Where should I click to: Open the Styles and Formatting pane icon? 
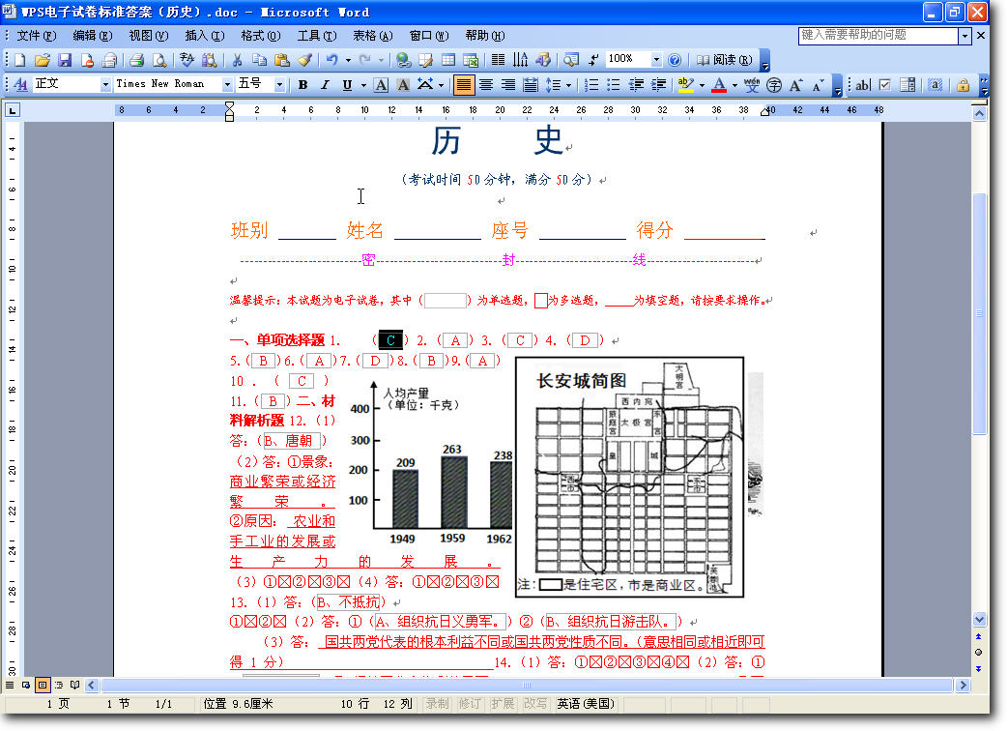20,85
